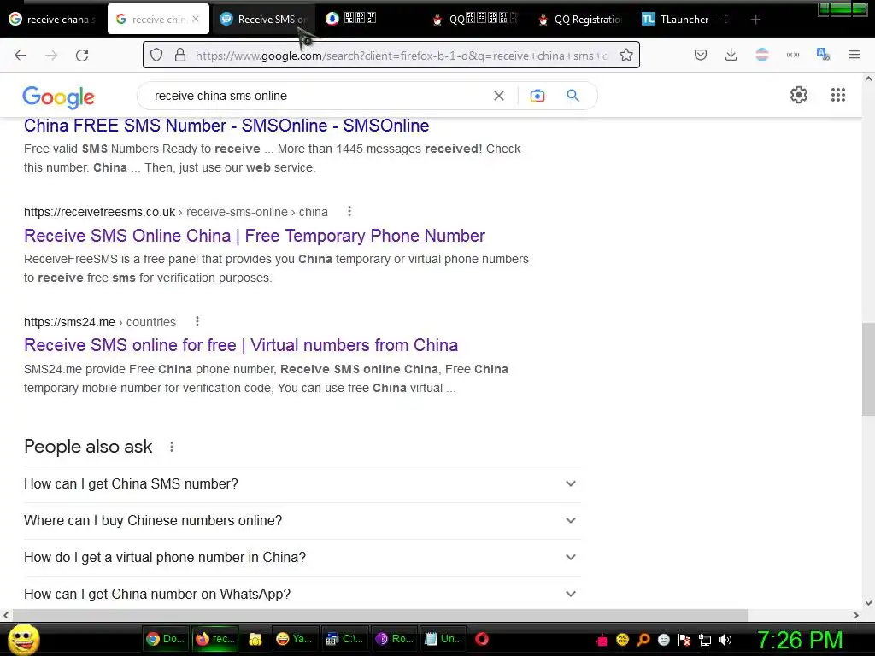The image size is (875, 656).
Task: Switch to the tab with blue-ring icon
Action: click(x=370, y=20)
